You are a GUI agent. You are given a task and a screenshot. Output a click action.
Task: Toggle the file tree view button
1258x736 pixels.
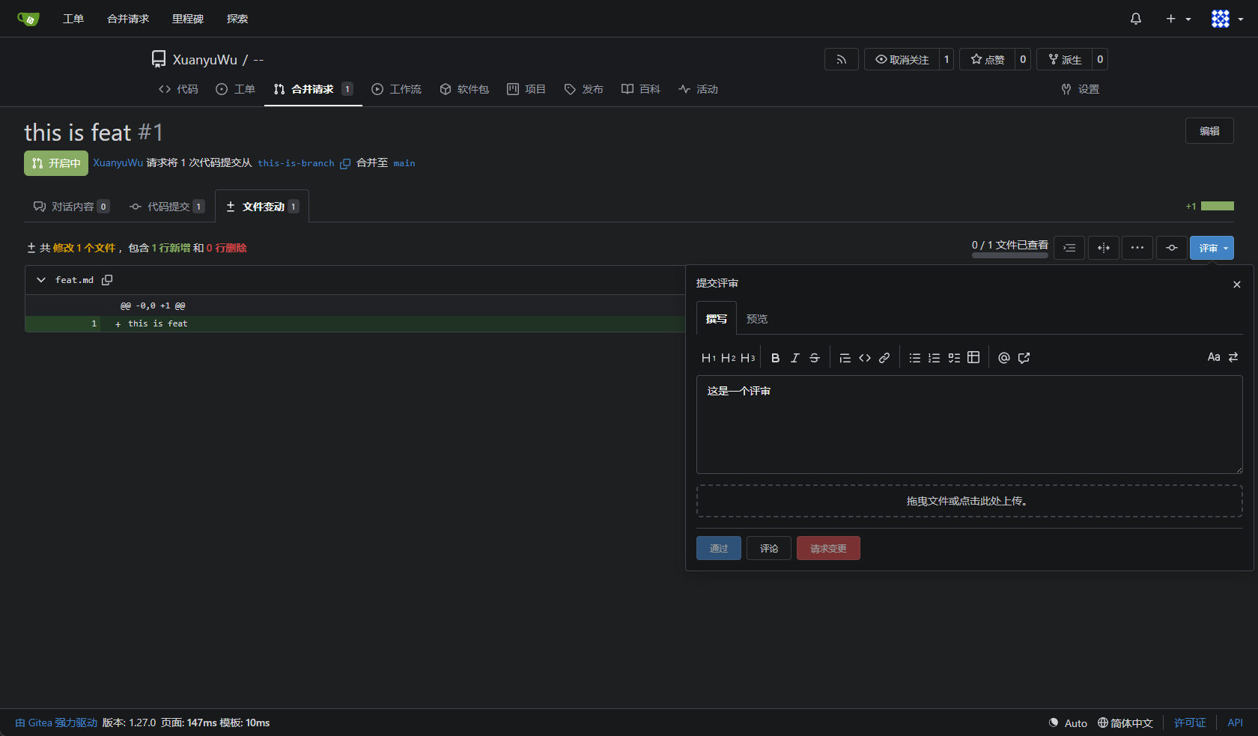[x=1069, y=248]
